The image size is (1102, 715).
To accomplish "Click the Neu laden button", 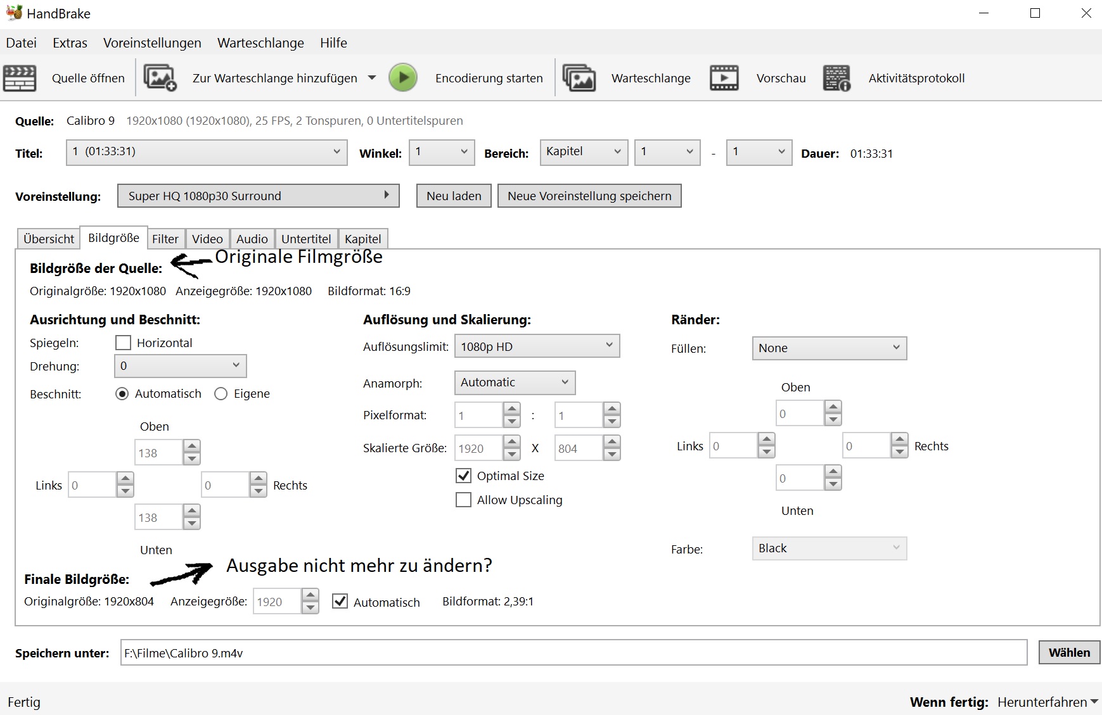I will pos(454,196).
